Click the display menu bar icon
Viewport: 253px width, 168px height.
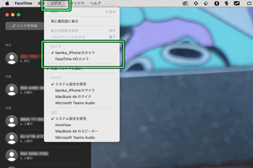(237, 3)
